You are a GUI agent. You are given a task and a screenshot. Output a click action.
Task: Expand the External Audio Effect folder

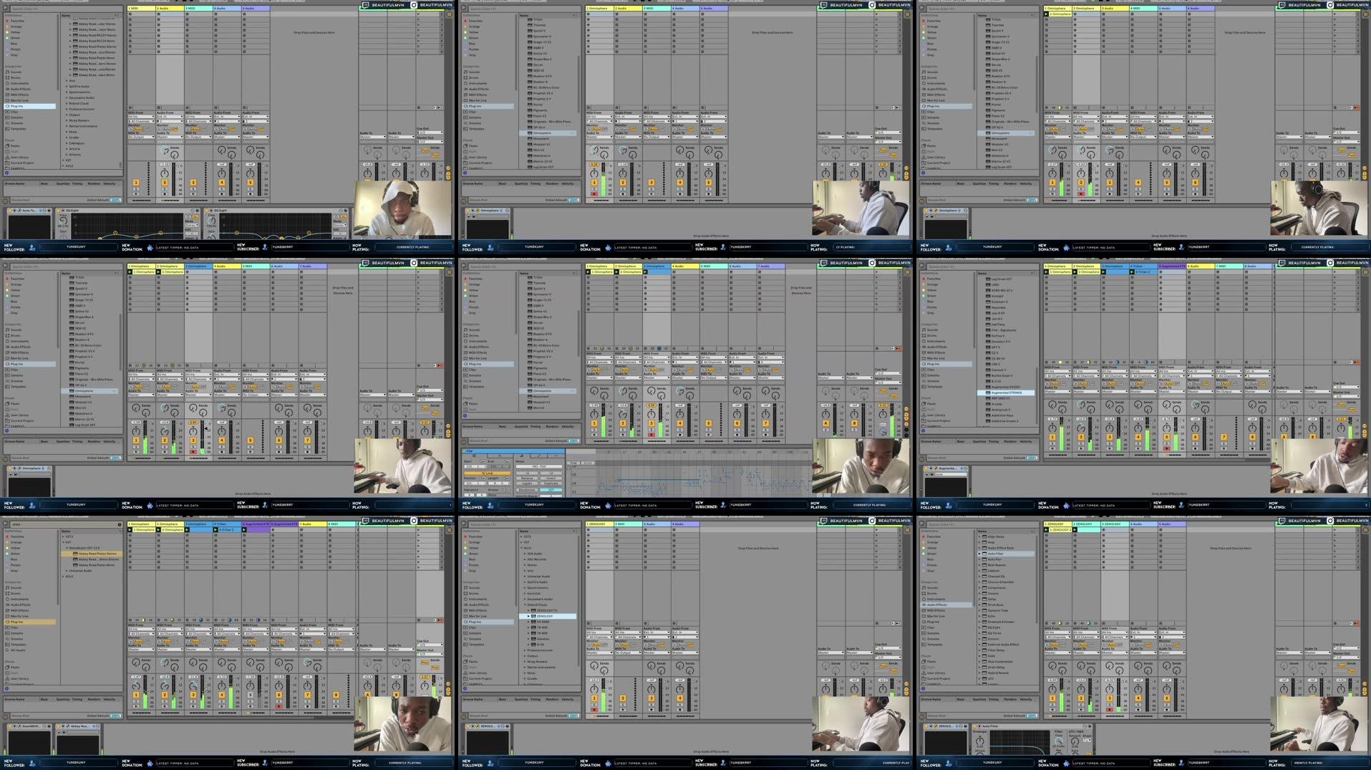979,645
